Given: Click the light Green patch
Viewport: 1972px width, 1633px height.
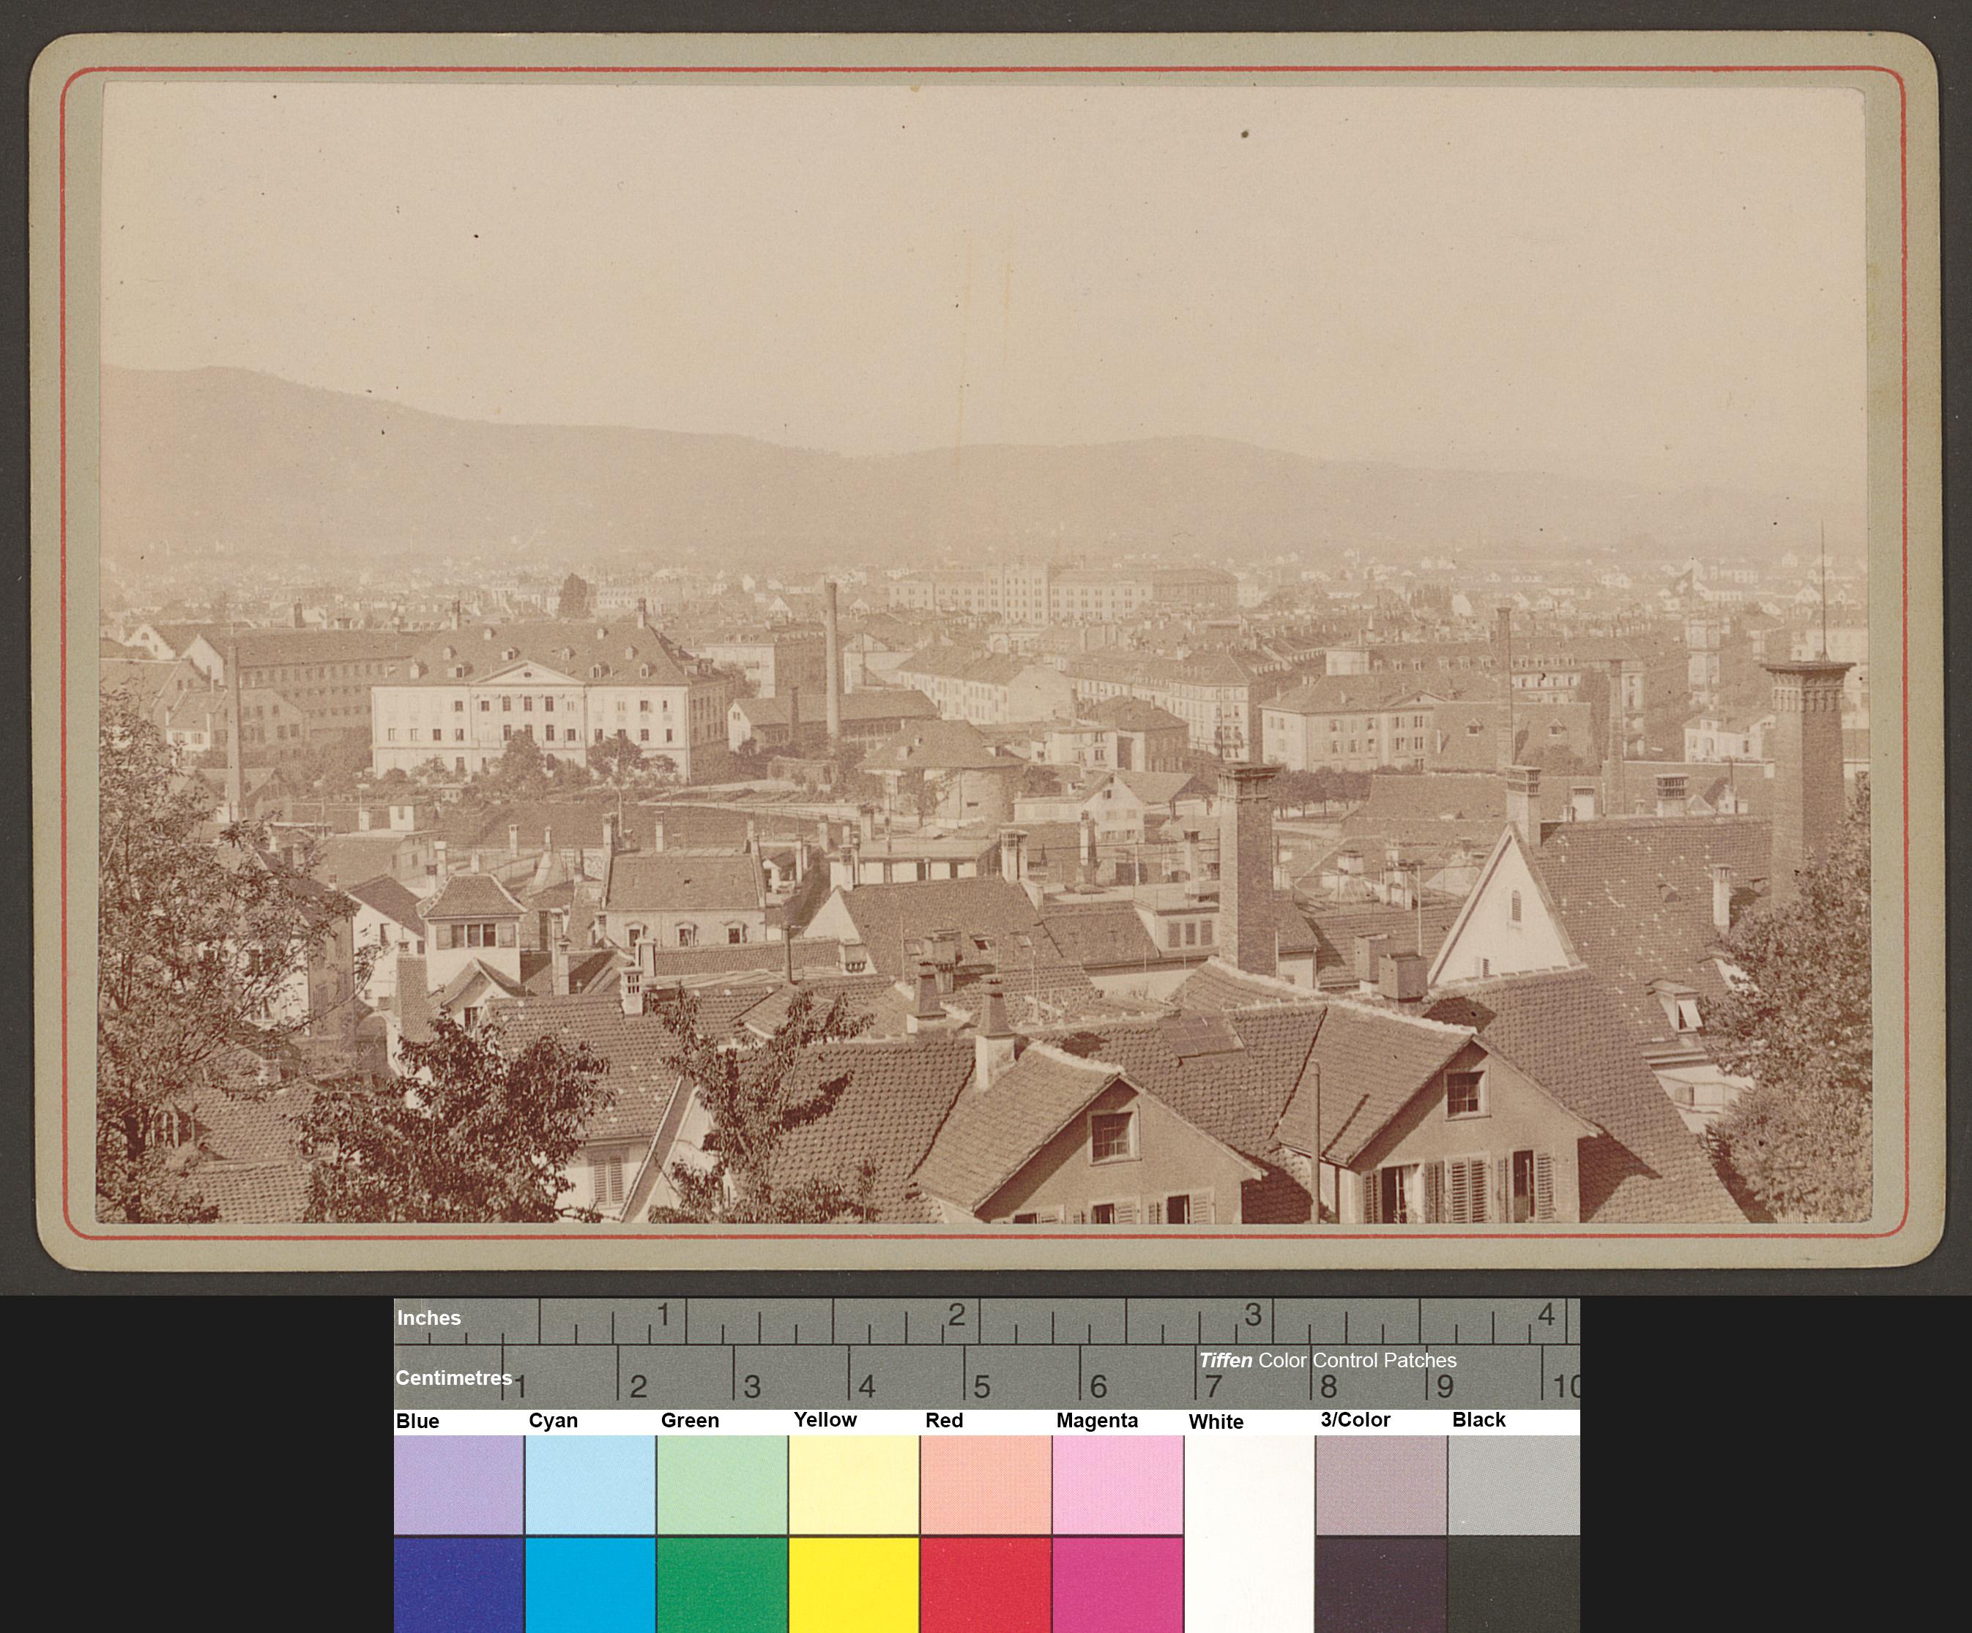Looking at the screenshot, I should pos(722,1484).
